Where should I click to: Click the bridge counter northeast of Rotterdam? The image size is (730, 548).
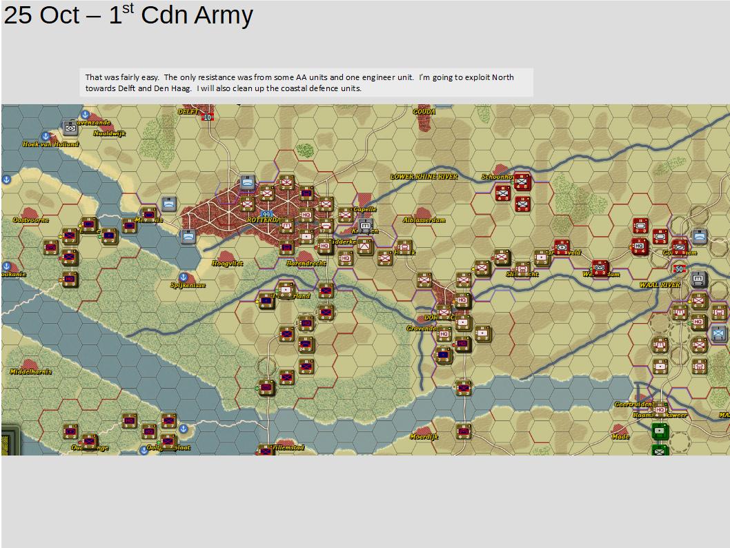[246, 182]
